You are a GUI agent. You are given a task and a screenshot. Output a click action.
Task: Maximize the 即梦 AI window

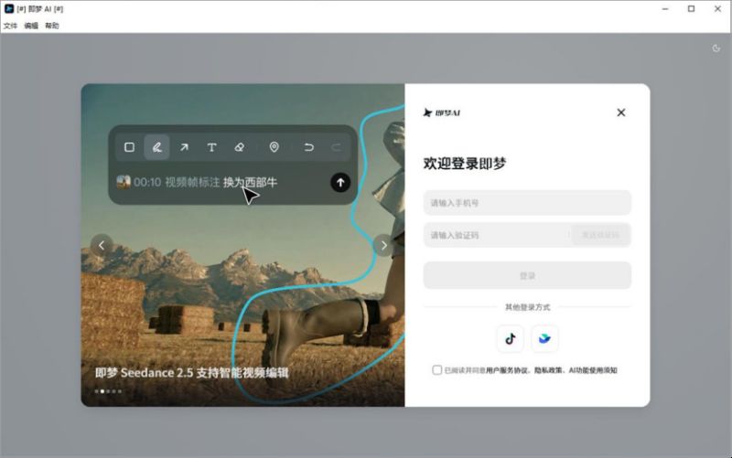692,9
